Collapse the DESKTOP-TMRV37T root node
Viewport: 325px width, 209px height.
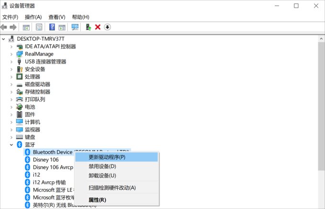coord(3,39)
